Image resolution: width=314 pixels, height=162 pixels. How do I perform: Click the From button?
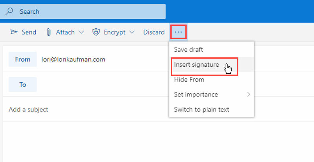23,59
